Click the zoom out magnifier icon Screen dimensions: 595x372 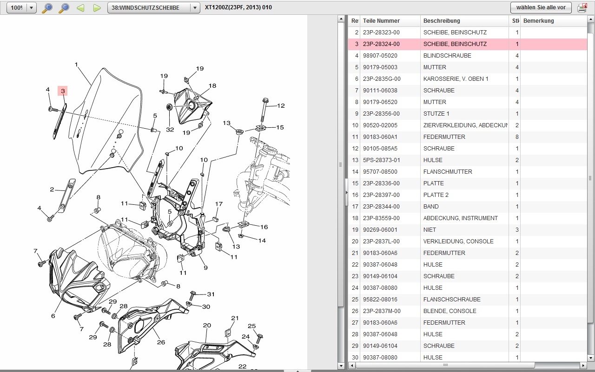coord(64,8)
